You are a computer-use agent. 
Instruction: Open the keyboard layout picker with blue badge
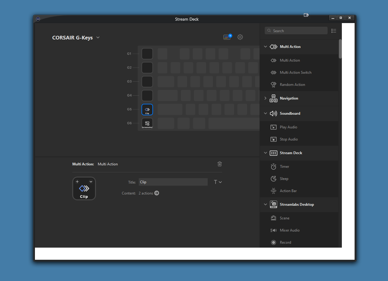pos(227,37)
